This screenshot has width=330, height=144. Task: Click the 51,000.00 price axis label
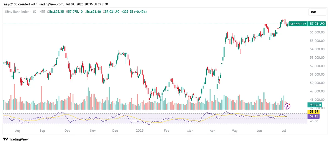(x=317, y=74)
